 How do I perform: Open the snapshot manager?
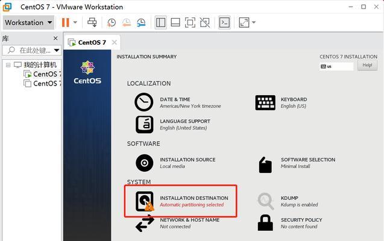coord(141,22)
